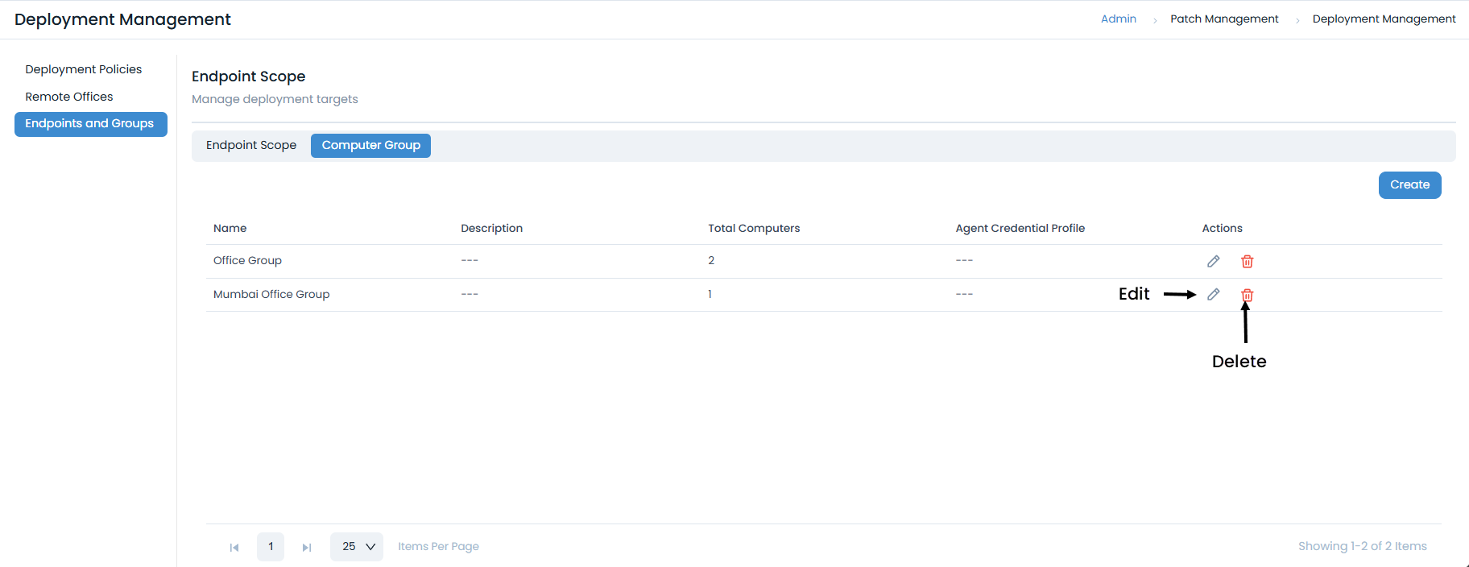Click the Create button
1469x567 pixels.
click(1409, 185)
